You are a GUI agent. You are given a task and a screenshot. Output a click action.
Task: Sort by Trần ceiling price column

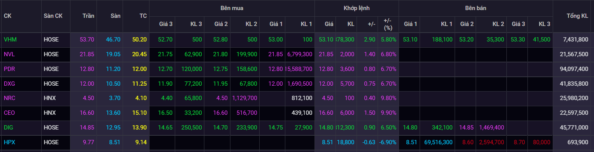pyautogui.click(x=88, y=16)
